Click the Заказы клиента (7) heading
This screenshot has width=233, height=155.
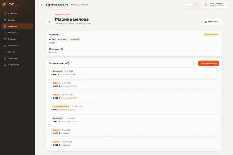[x=59, y=63]
